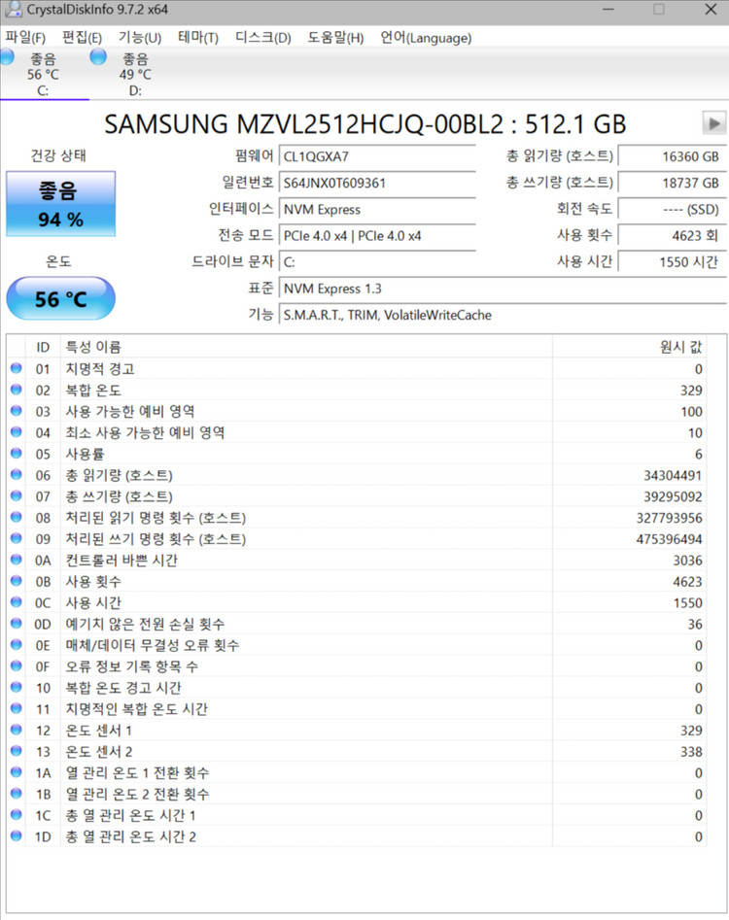Screen dimensions: 729x920
Task: Go to next disk with arrow button
Action: point(713,123)
